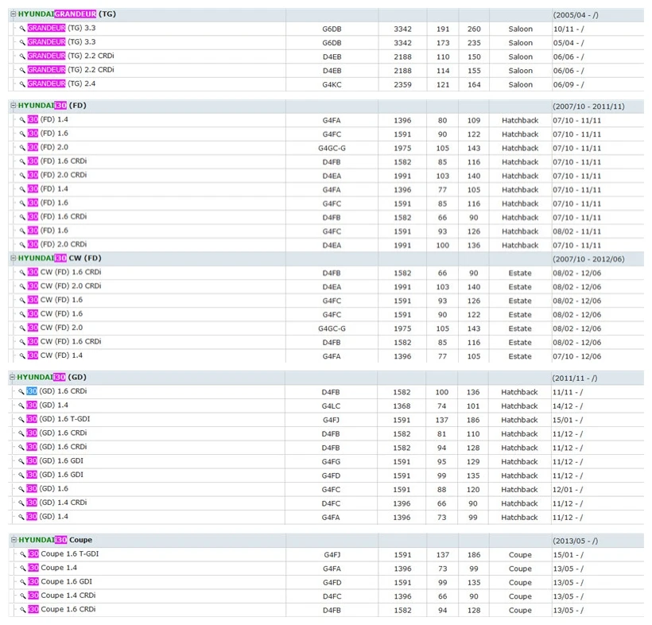Click the 10/11 - / date cell

(x=569, y=29)
